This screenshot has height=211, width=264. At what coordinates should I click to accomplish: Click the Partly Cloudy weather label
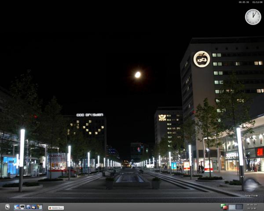(x=251, y=196)
